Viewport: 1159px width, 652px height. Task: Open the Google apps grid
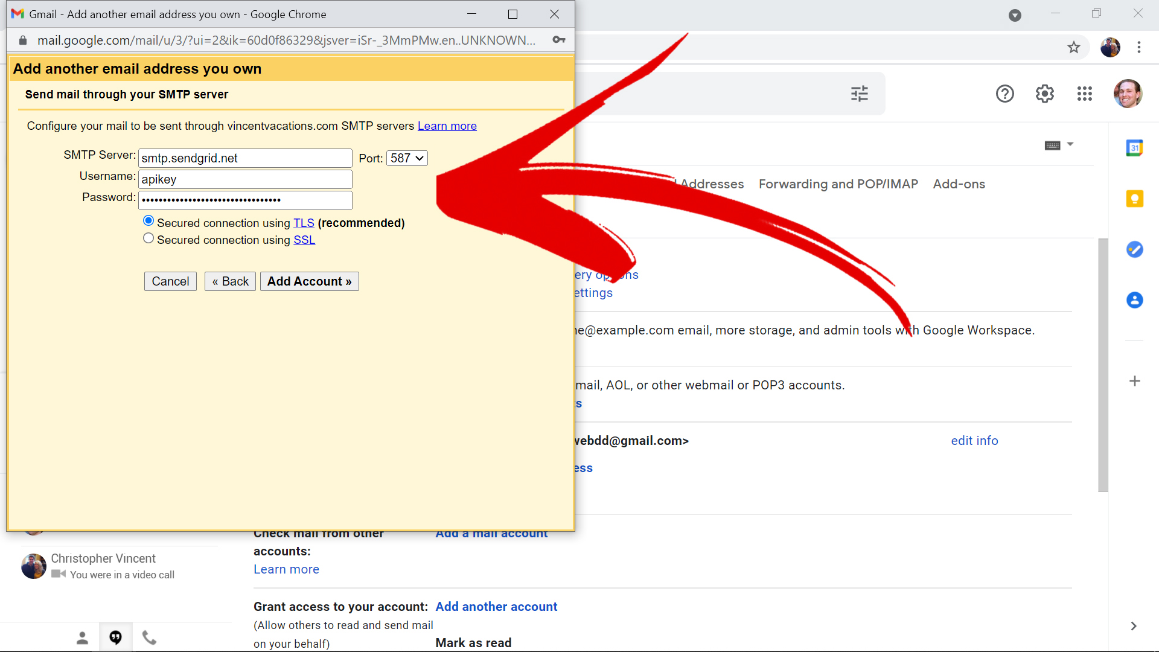point(1085,94)
